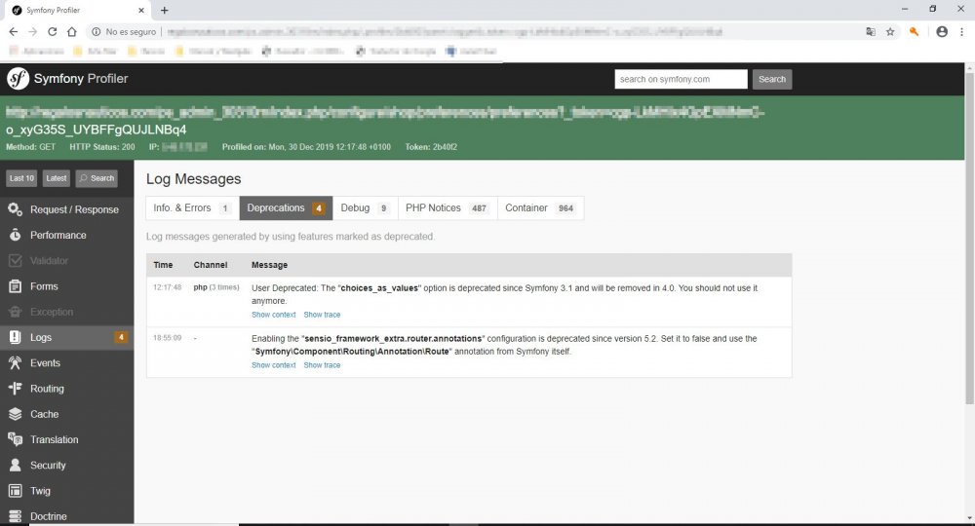The image size is (975, 526).
Task: Click the Message column header
Action: 269,265
